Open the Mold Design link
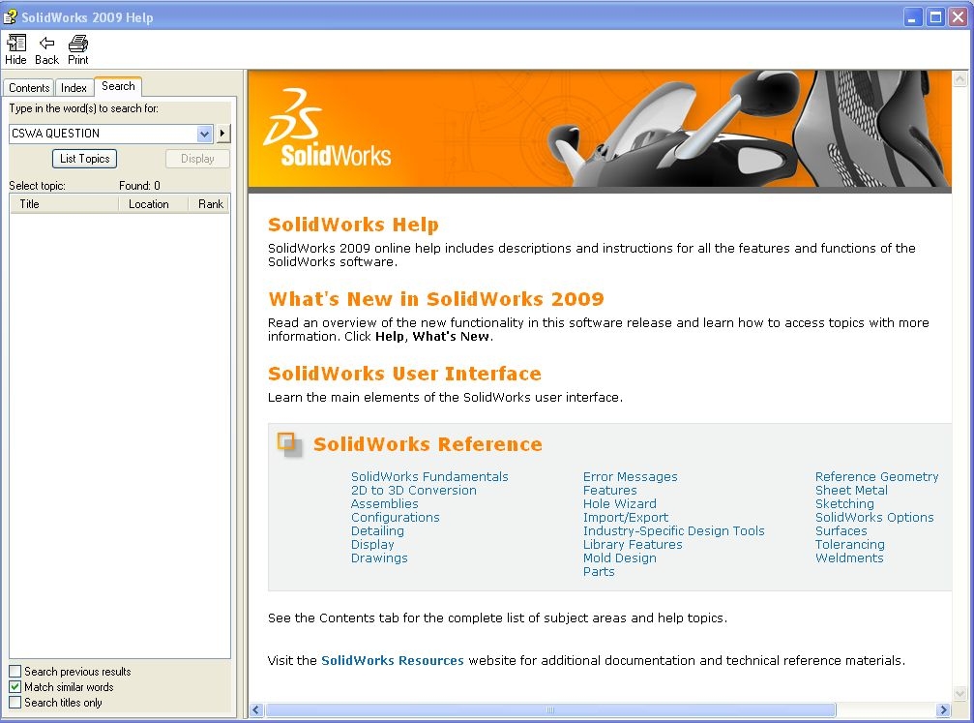 coord(619,558)
